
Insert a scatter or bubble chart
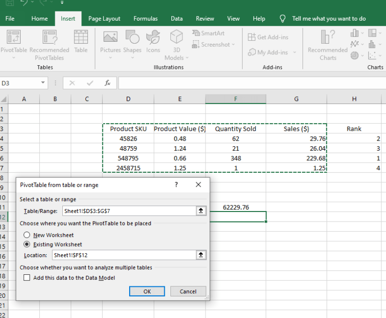click(372, 56)
